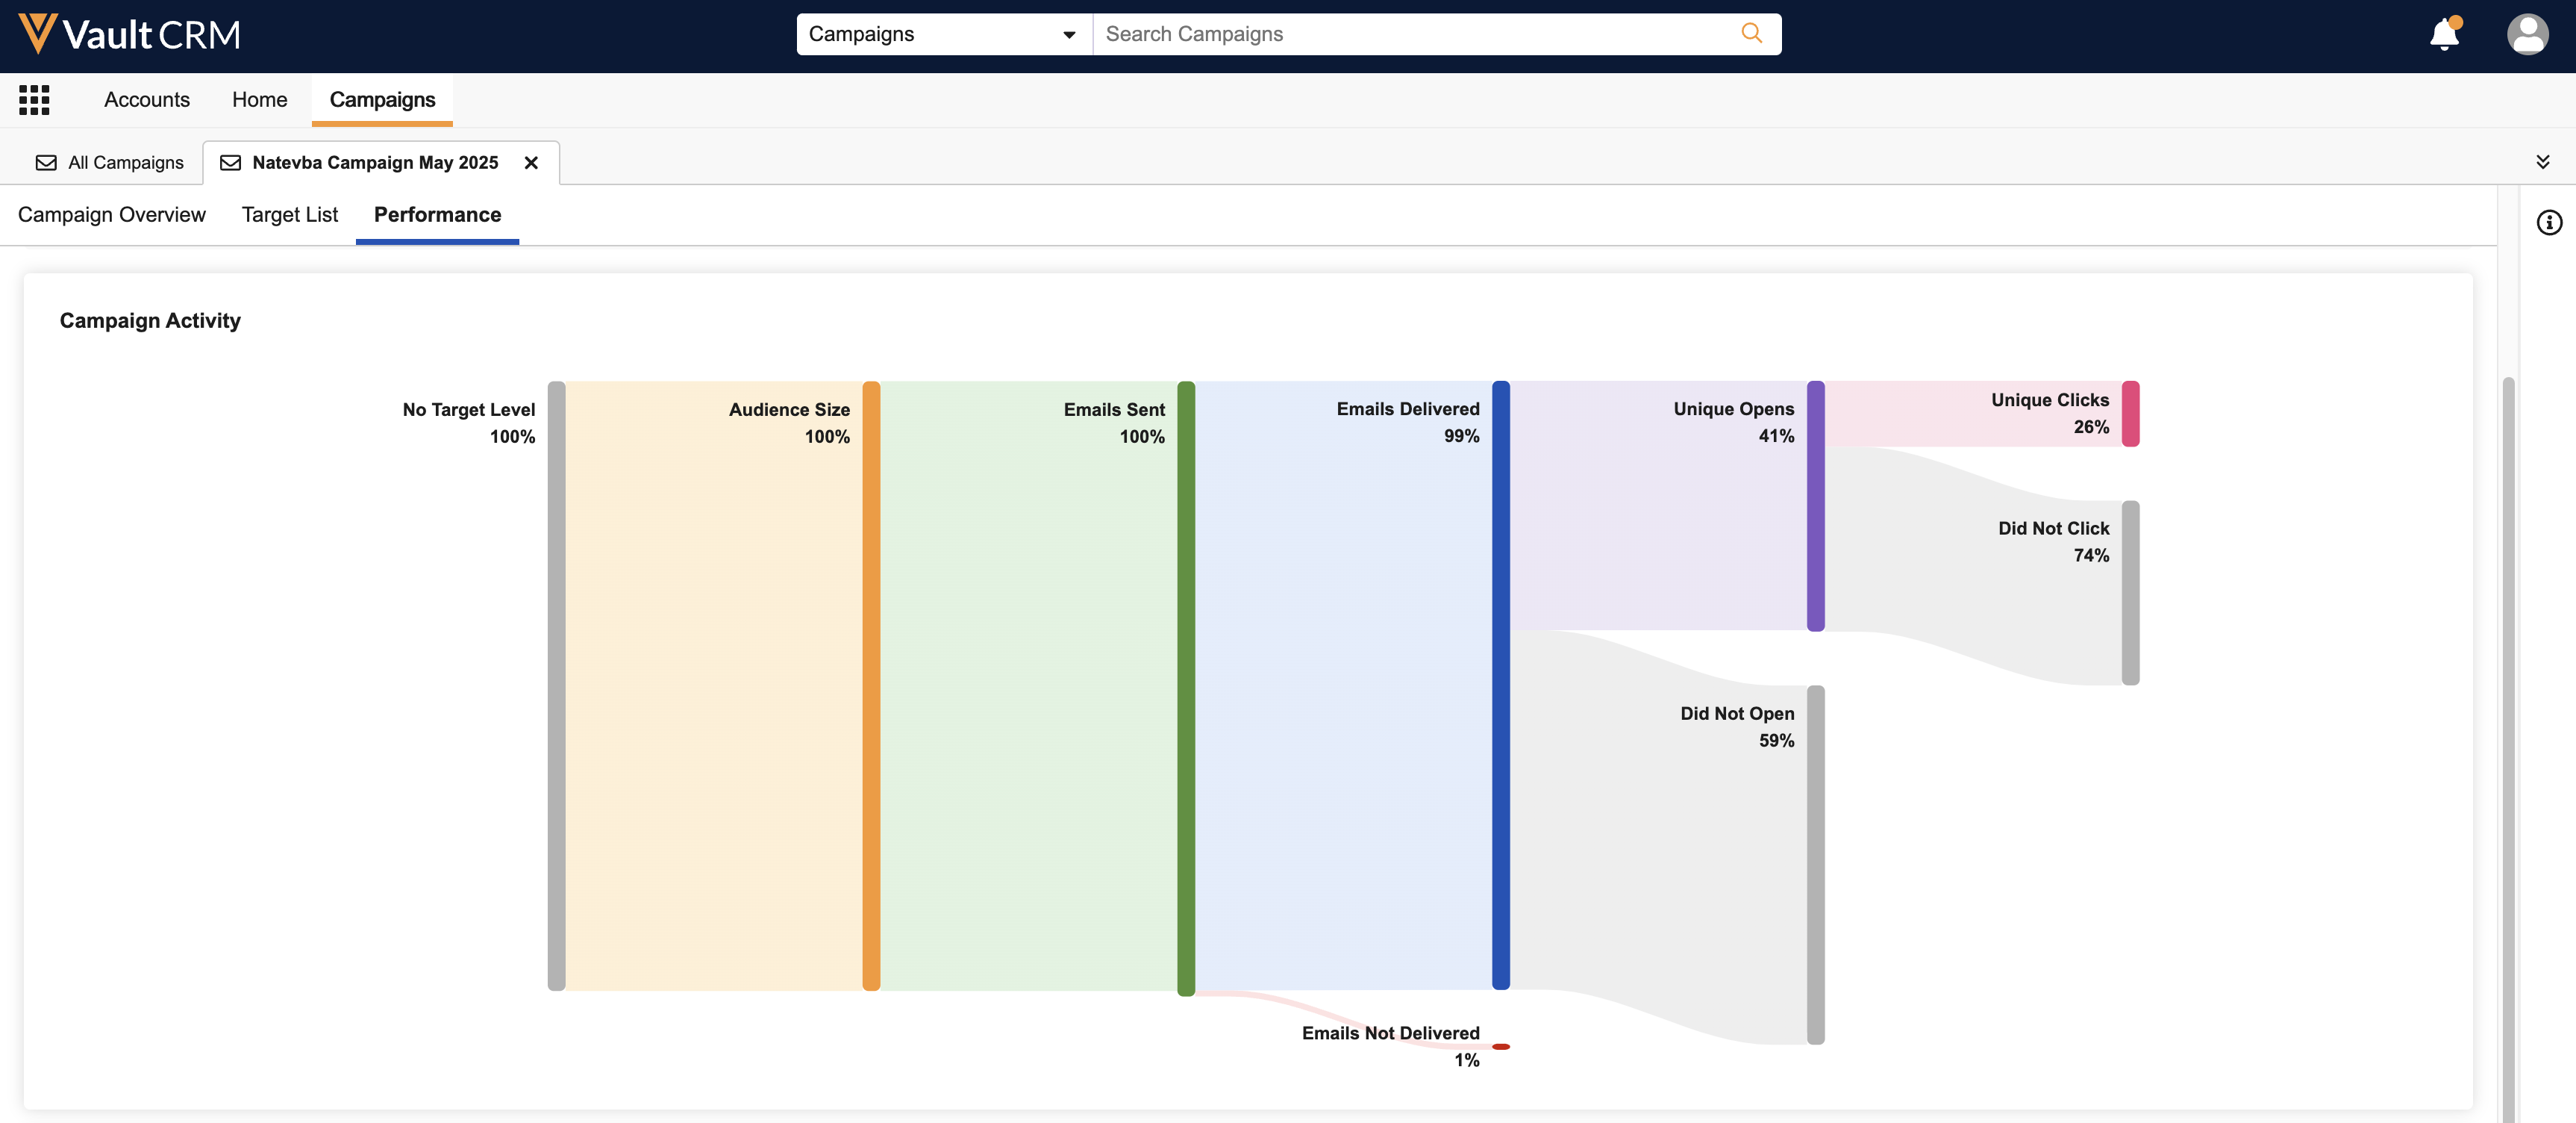
Task: Open the app launcher grid icon
Action: click(x=34, y=100)
